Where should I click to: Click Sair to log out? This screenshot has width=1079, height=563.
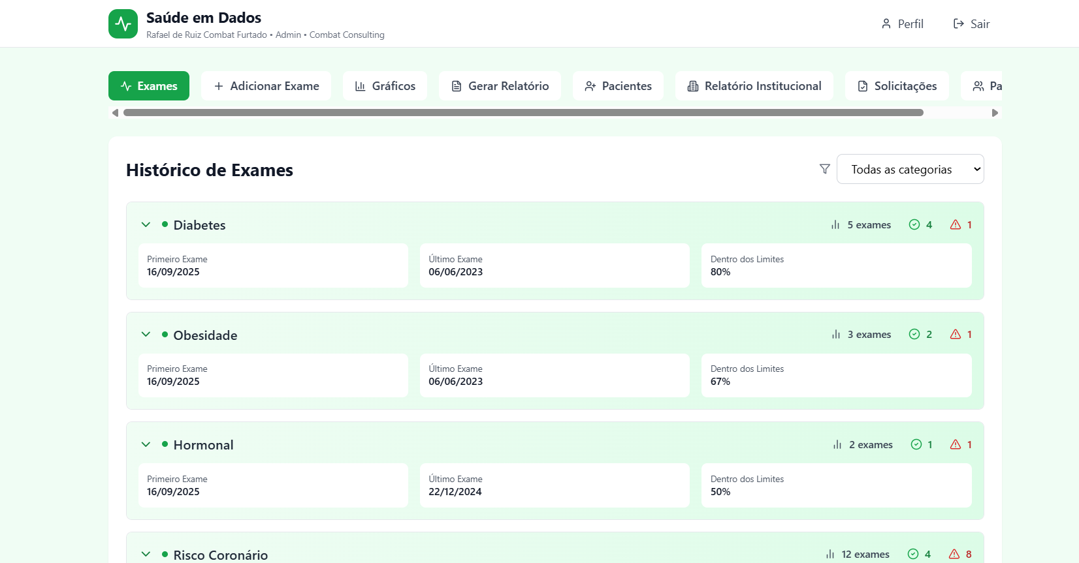tap(971, 24)
